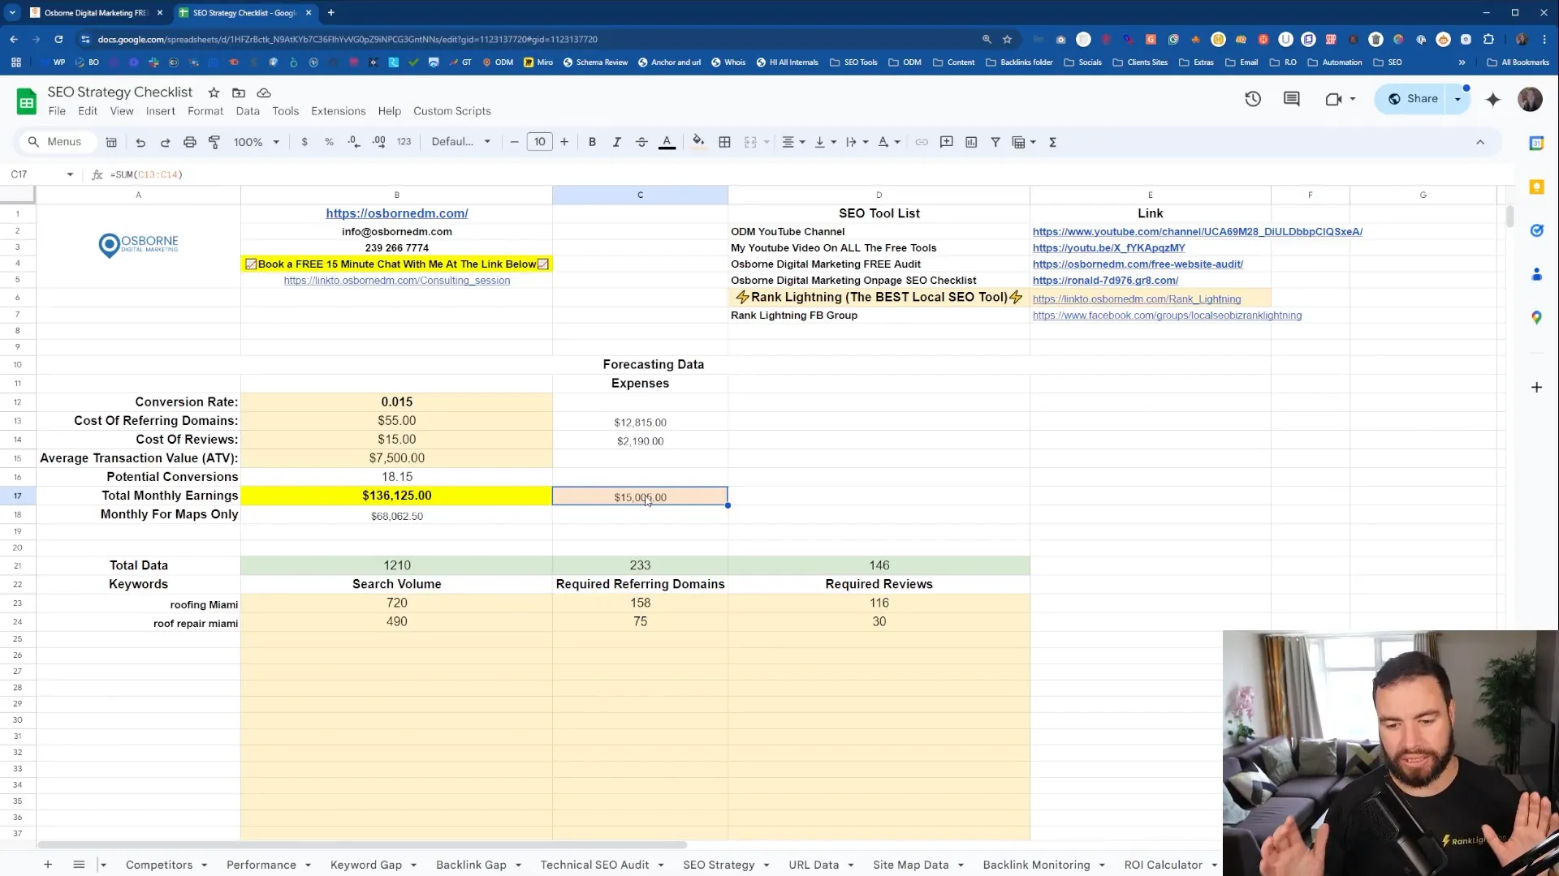Click the move to folder icon
This screenshot has height=876, width=1559.
tap(239, 92)
